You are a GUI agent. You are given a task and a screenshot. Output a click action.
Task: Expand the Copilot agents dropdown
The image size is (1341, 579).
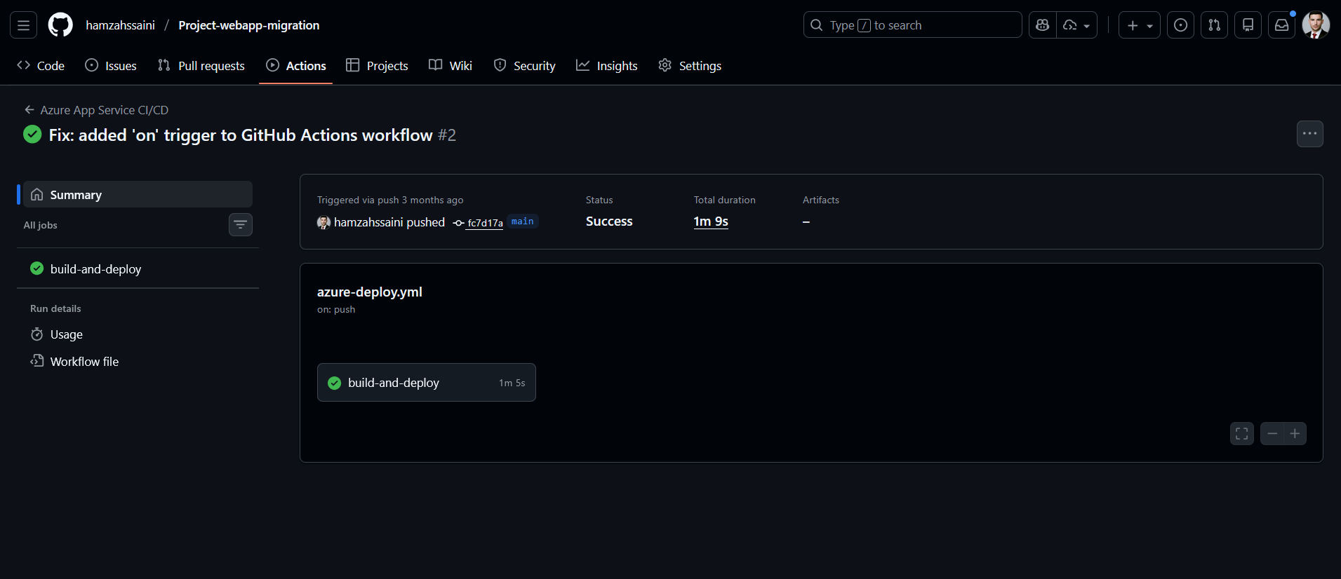[1077, 25]
